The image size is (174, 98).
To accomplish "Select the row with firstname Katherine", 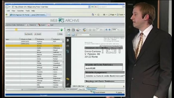I will (34, 87).
